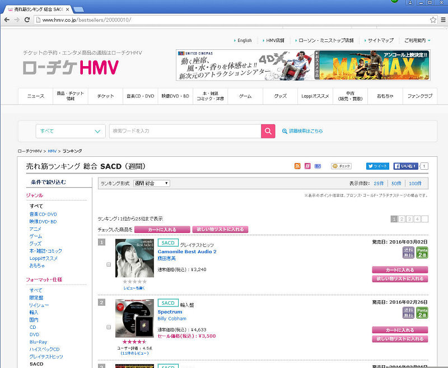
Task: Click the Ponta 2倍 badge on Spectrum
Action: (x=422, y=313)
